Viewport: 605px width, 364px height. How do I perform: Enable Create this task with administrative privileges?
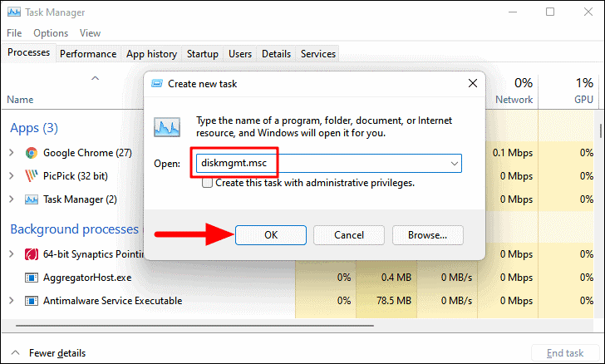coord(207,183)
